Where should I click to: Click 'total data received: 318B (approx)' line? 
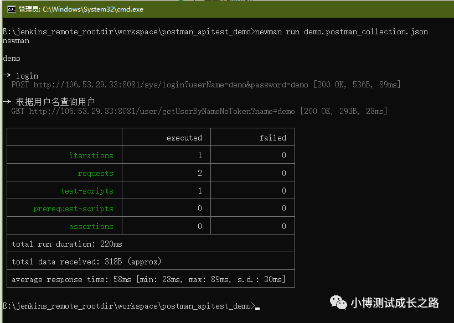coord(86,262)
